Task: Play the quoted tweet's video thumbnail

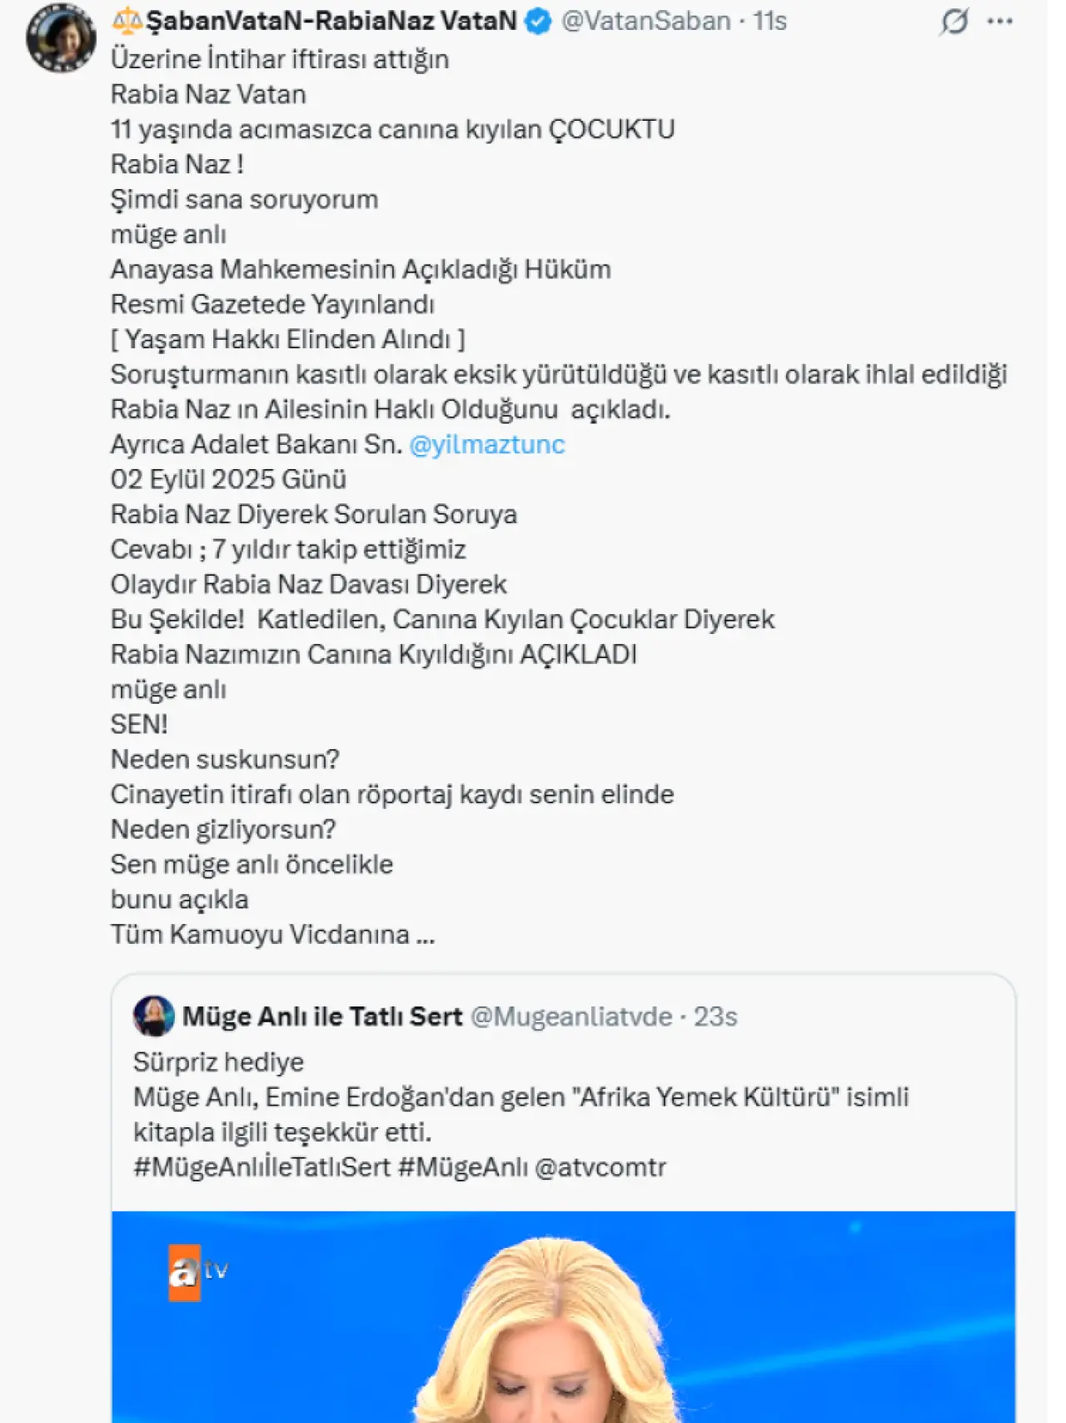Action: click(x=563, y=1316)
